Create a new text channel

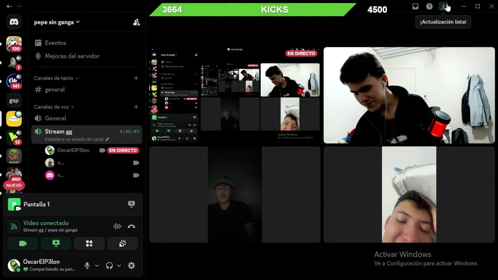click(136, 78)
